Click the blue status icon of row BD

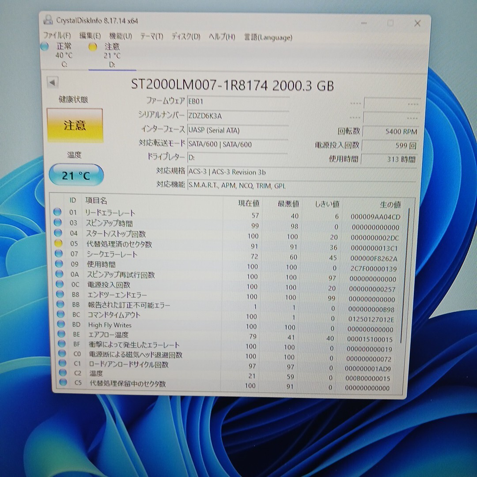point(61,324)
